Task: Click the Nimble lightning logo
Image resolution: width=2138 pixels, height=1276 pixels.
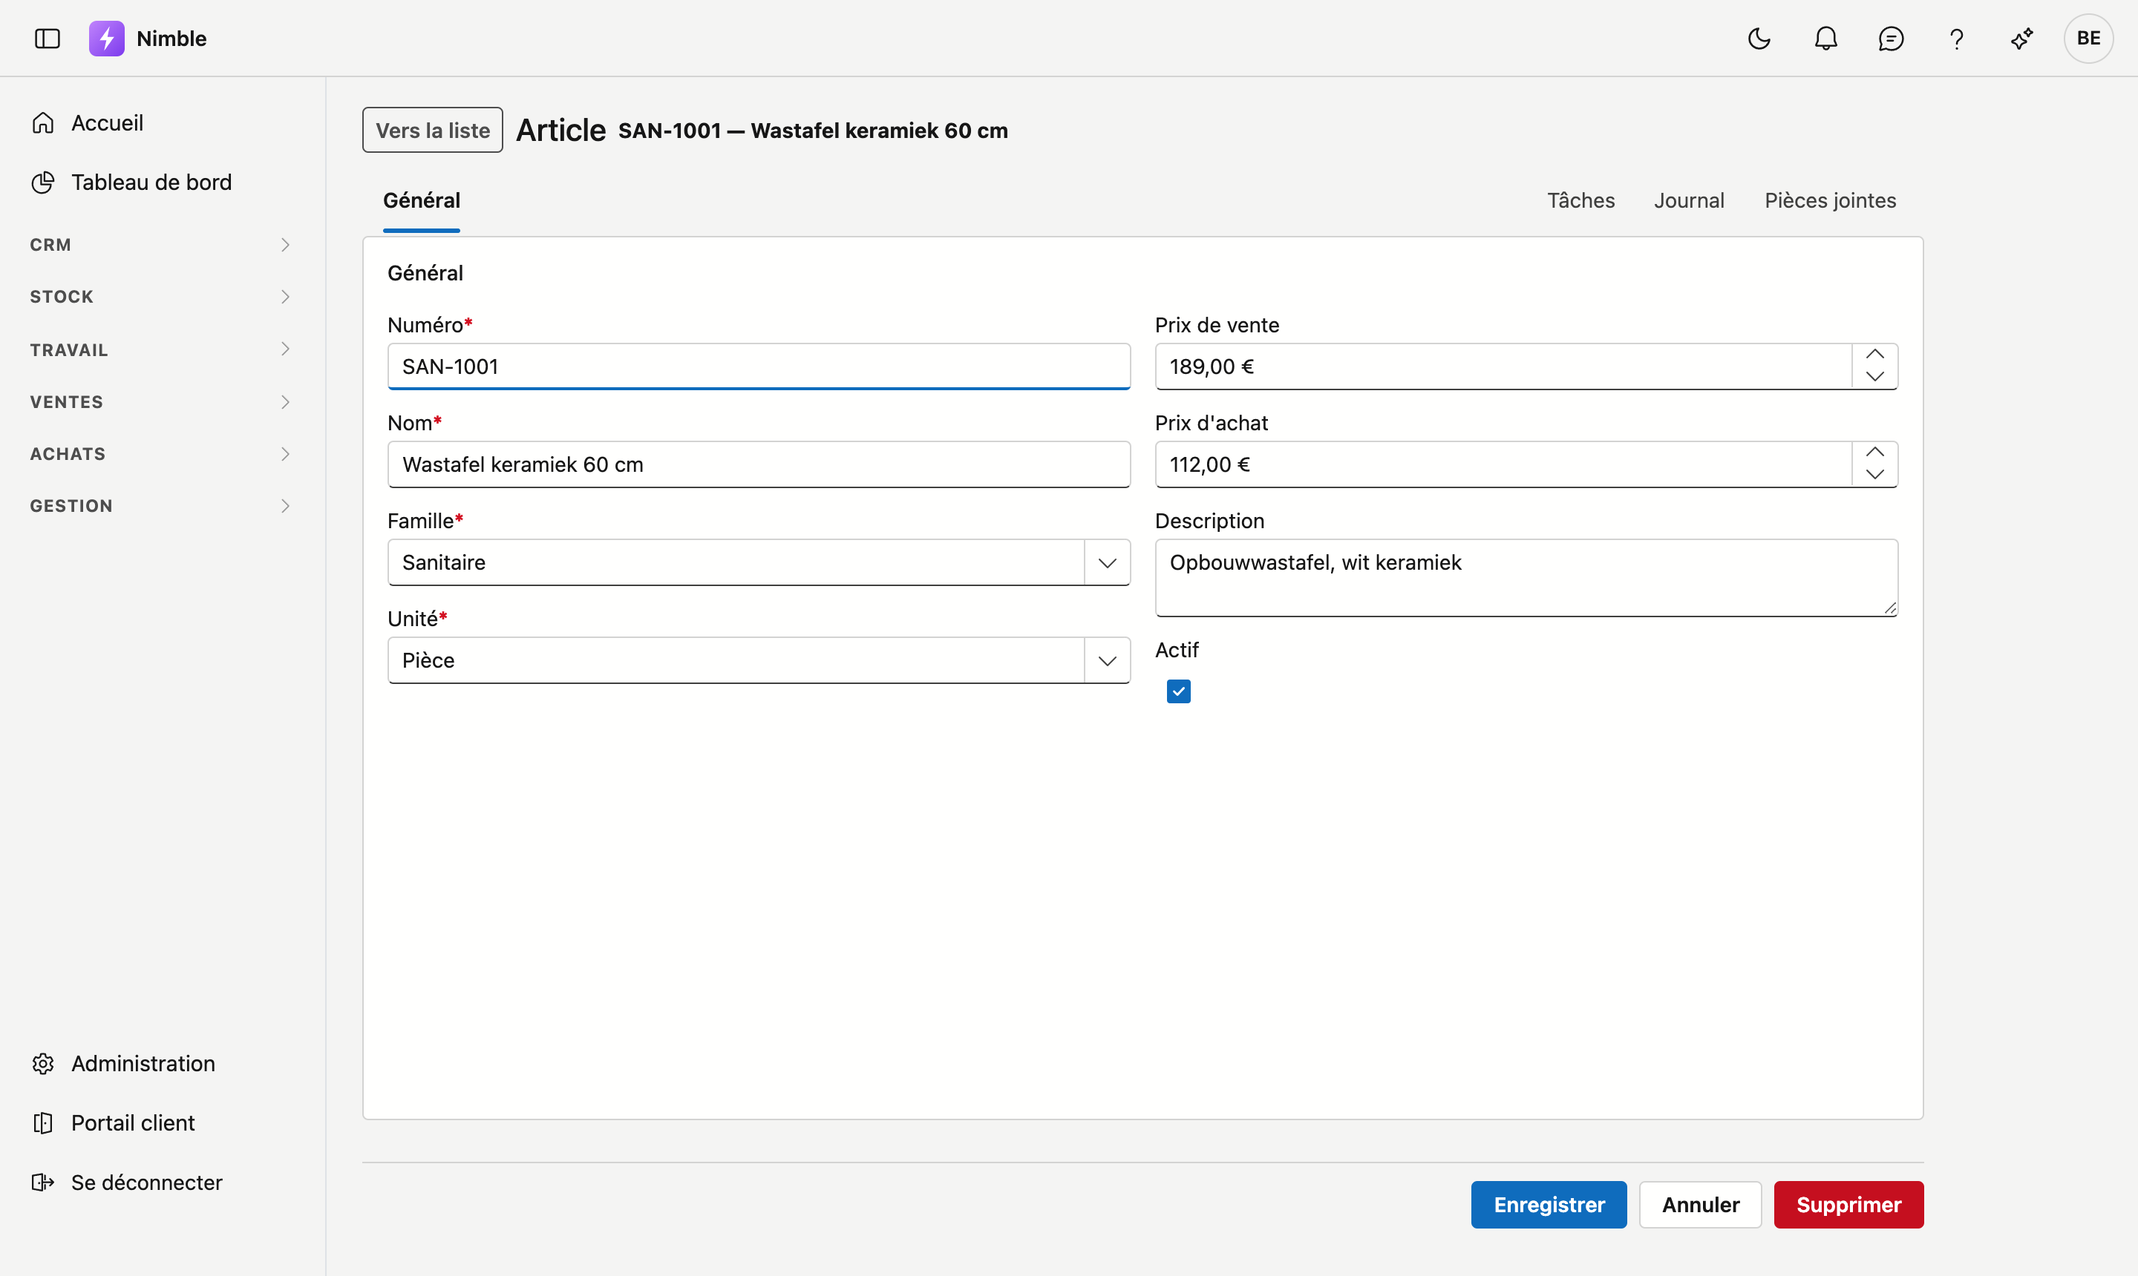Action: pyautogui.click(x=107, y=39)
